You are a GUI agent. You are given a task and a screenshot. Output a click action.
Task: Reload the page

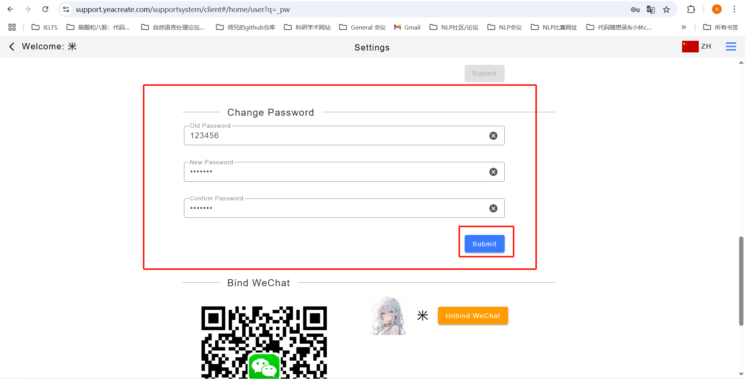(x=45, y=9)
